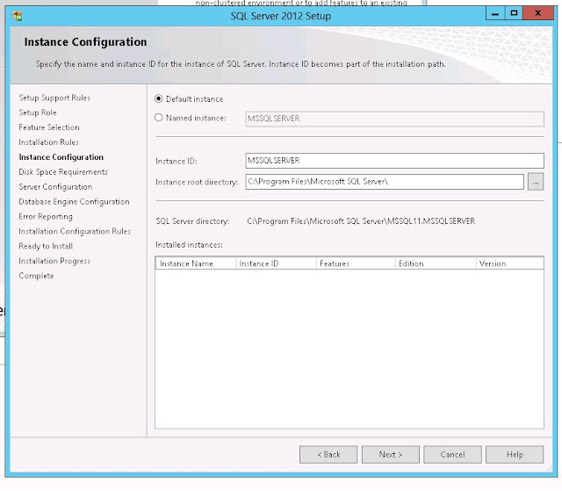This screenshot has height=491, width=562.
Task: Click the Named instance name field
Action: pos(394,119)
